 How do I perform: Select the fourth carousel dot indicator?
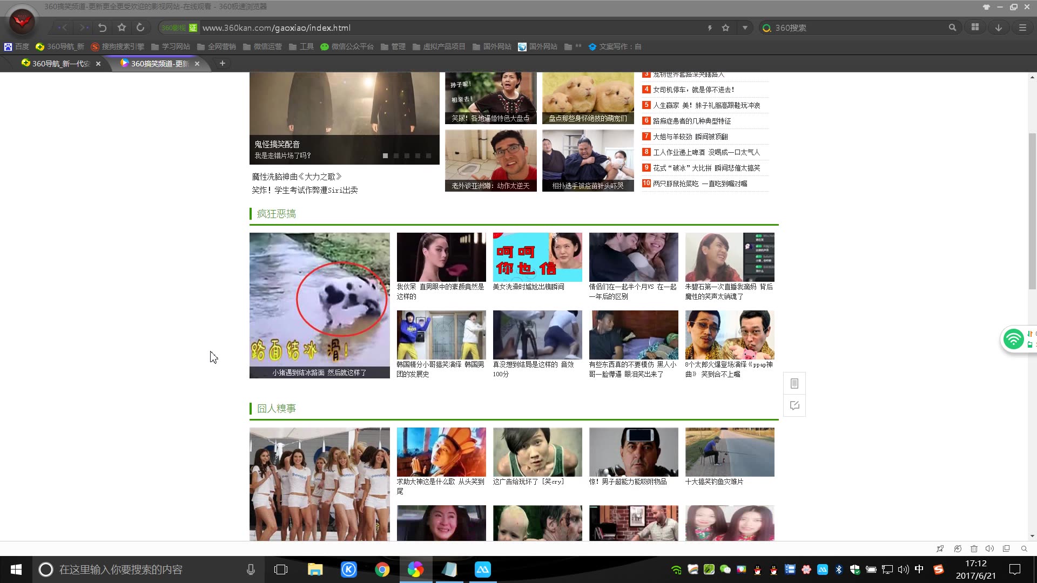pos(418,155)
